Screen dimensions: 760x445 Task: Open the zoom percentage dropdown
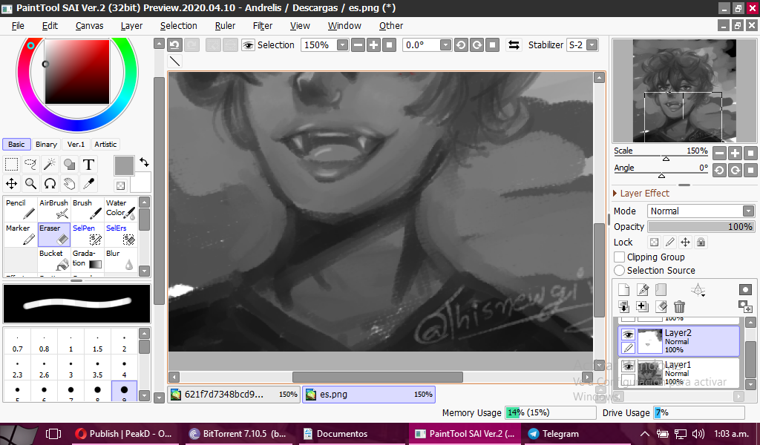(x=343, y=45)
